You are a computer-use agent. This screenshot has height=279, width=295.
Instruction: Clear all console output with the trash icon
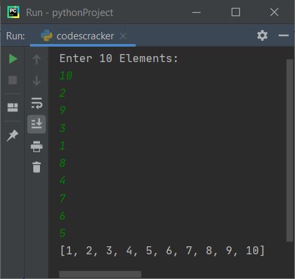pos(37,167)
